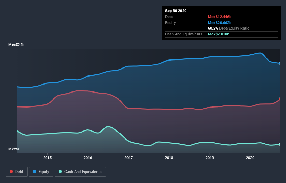Click the Mex$12.446b debt value
This screenshot has width=286, height=183.
(219, 17)
